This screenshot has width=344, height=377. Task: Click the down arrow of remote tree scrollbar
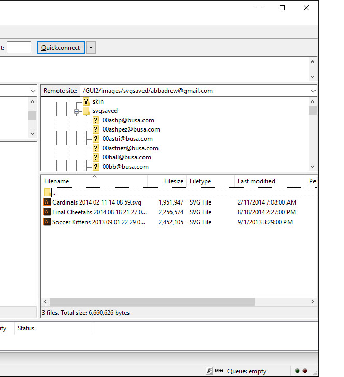(x=313, y=167)
